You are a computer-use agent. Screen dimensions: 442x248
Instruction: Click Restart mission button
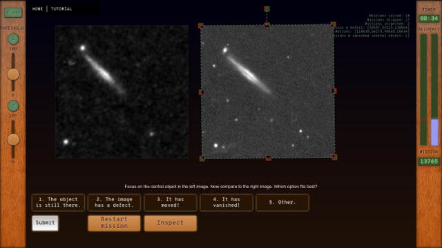click(114, 223)
